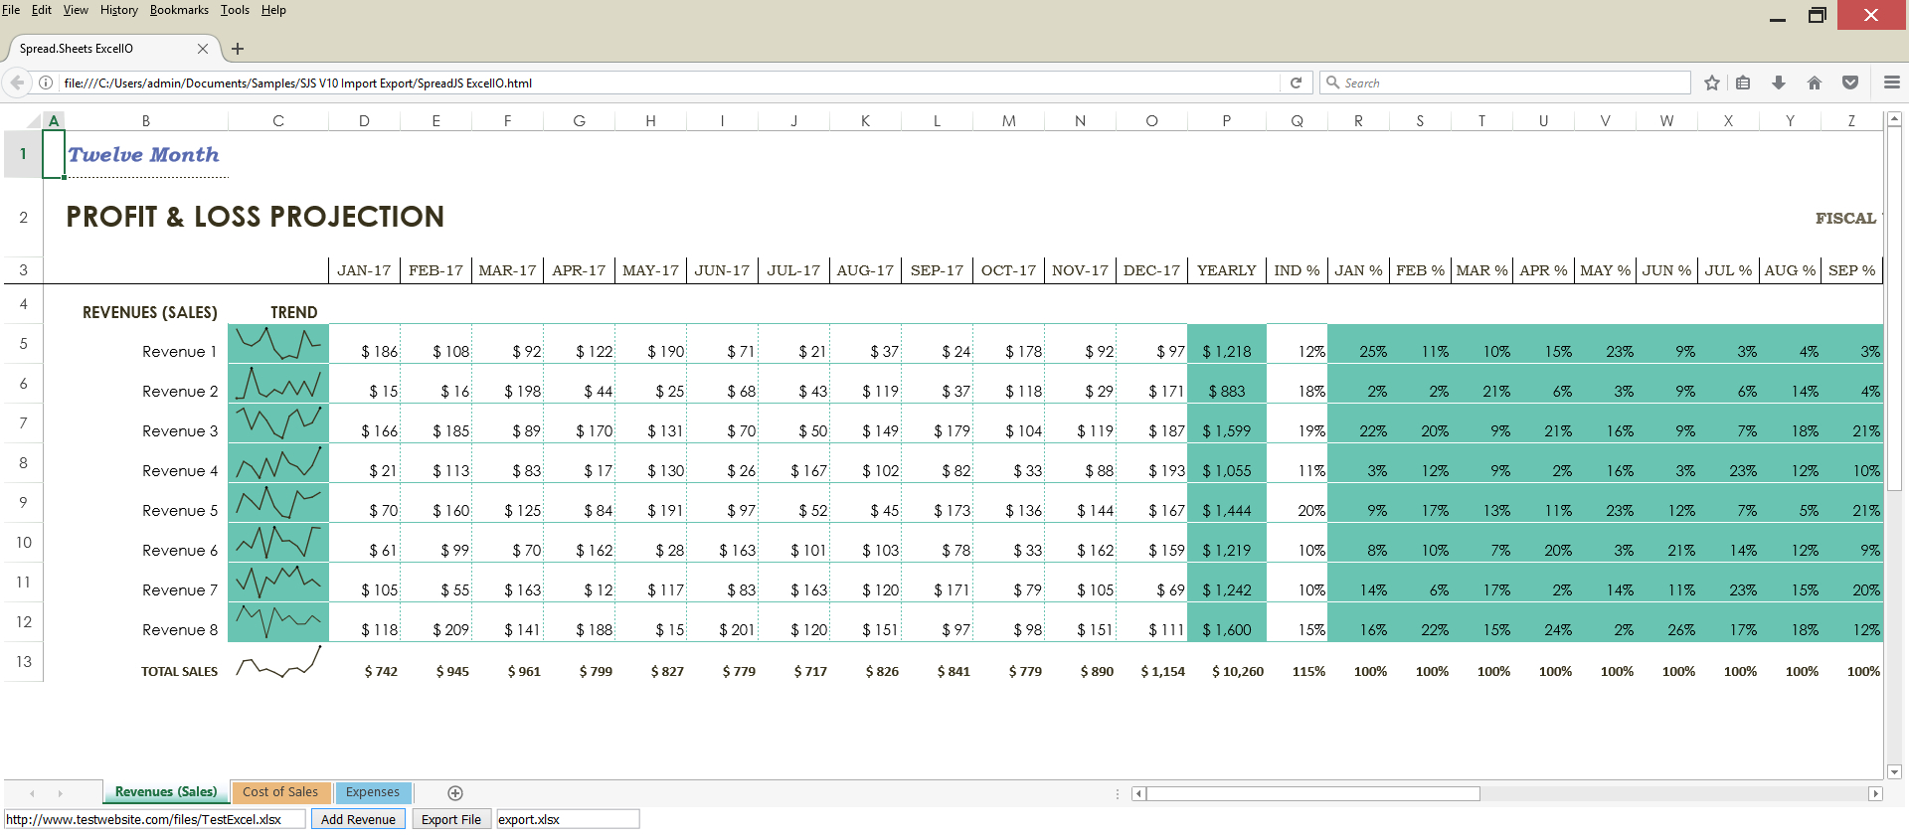Image resolution: width=1909 pixels, height=839 pixels.
Task: Click the browser back arrow button
Action: coord(17,83)
